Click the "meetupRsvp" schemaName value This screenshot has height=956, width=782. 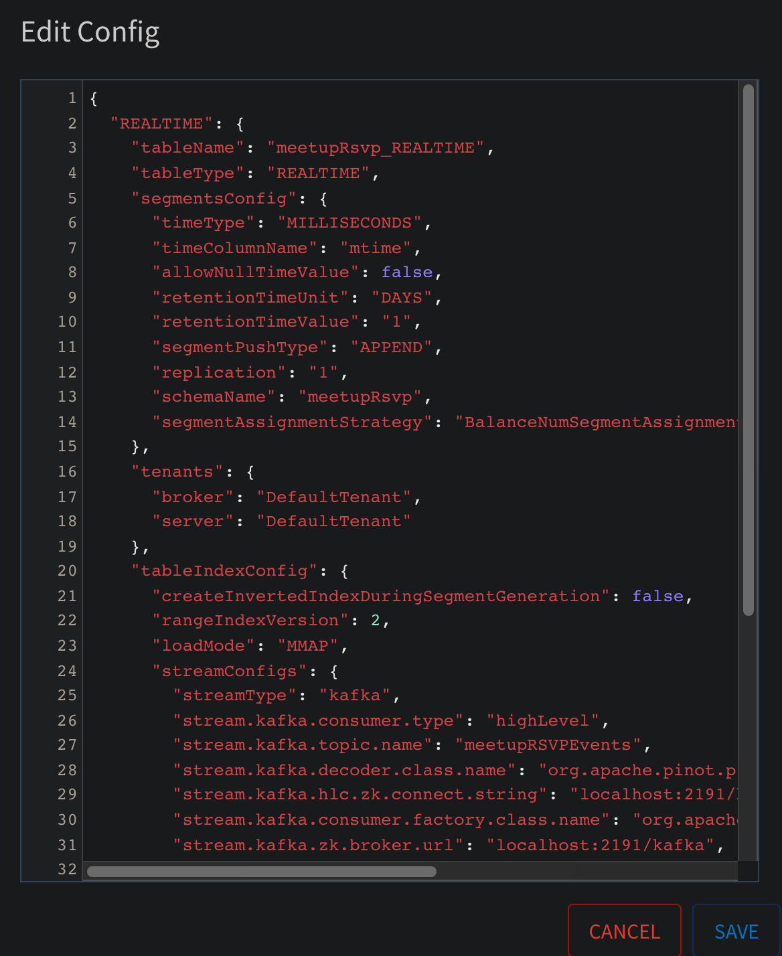point(360,397)
